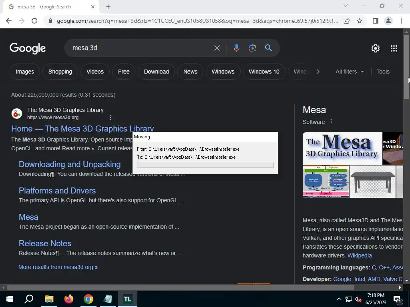Open the Wikipedia link in the Mesa panel
This screenshot has height=307, width=410.
coord(360,255)
